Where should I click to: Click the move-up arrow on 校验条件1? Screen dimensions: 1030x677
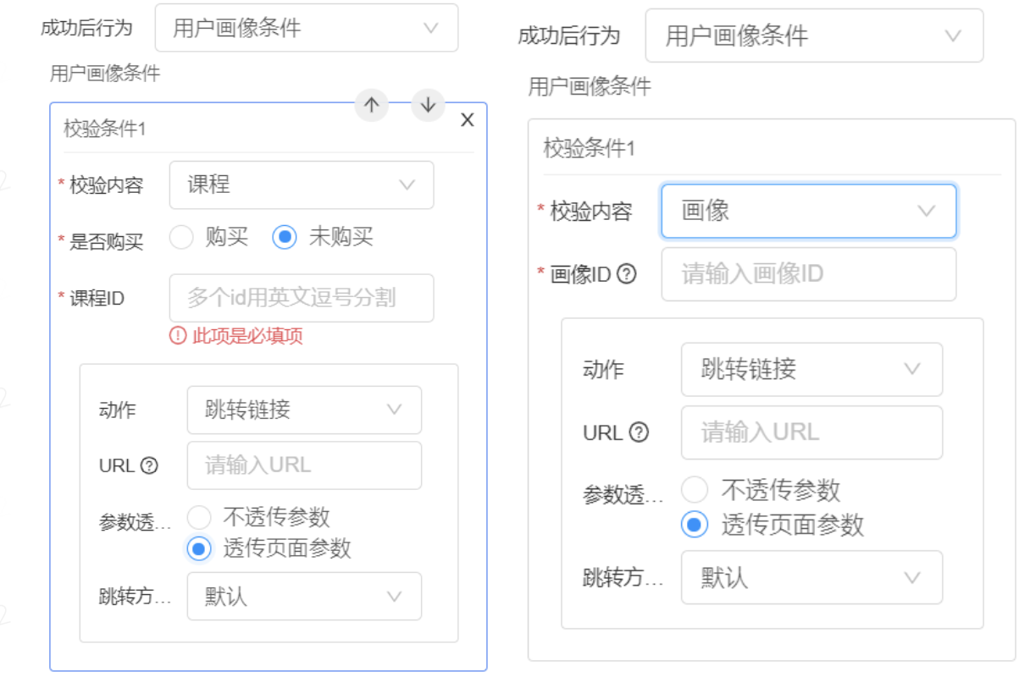(x=371, y=105)
